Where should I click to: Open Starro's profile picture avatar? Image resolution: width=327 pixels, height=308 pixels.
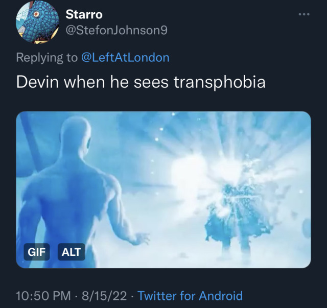click(x=37, y=22)
